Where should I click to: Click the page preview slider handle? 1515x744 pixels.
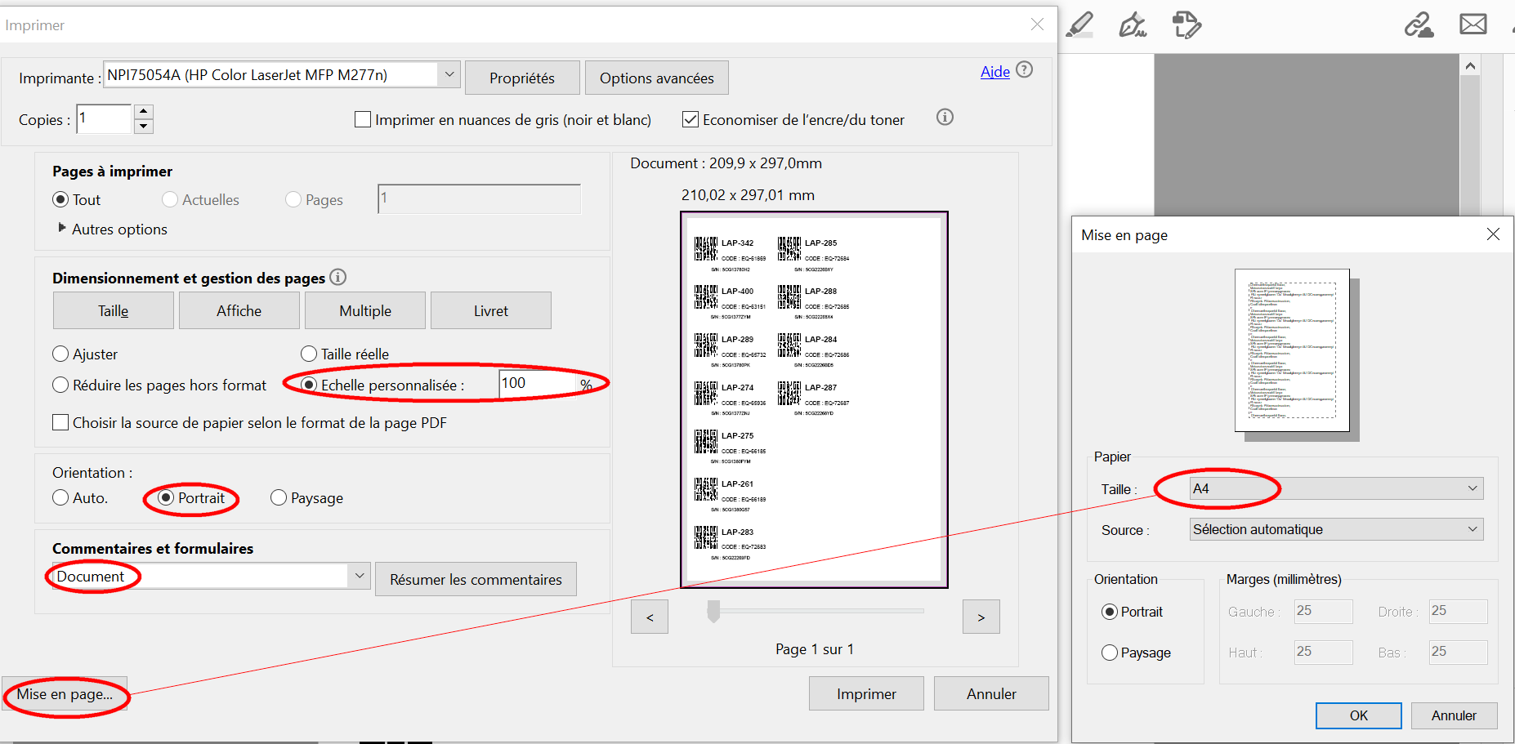pyautogui.click(x=713, y=611)
